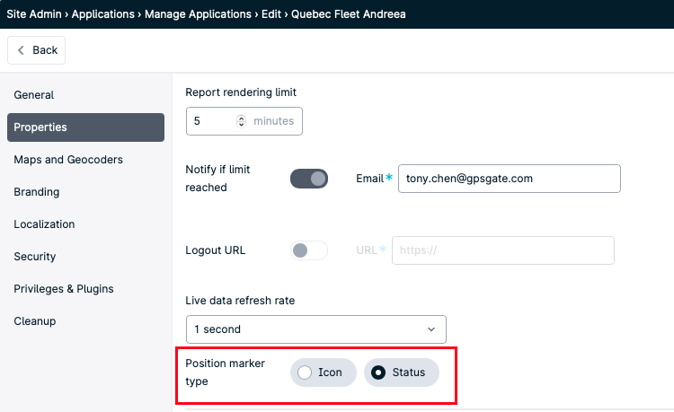The height and width of the screenshot is (412, 674).
Task: Switch to Security section
Action: coord(35,257)
